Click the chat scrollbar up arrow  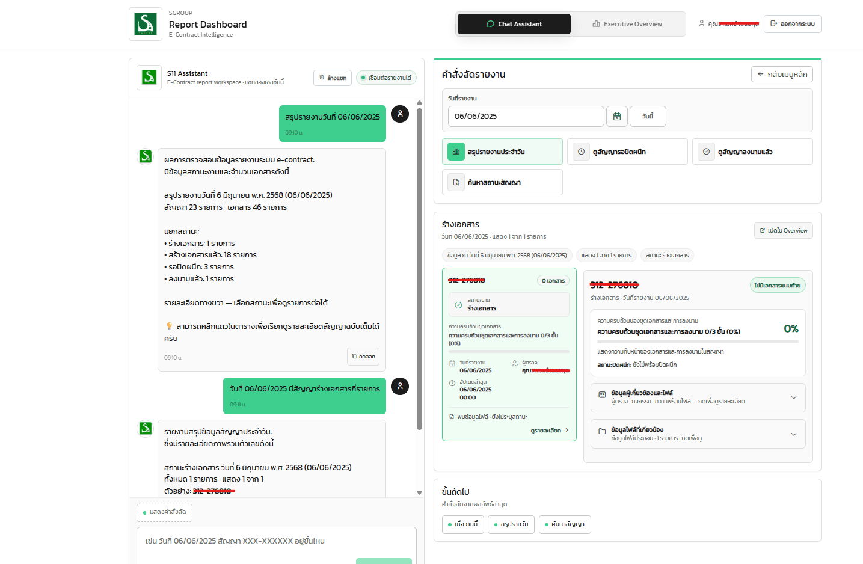pyautogui.click(x=419, y=104)
